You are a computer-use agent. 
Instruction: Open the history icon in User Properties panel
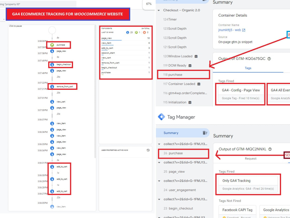148,150
